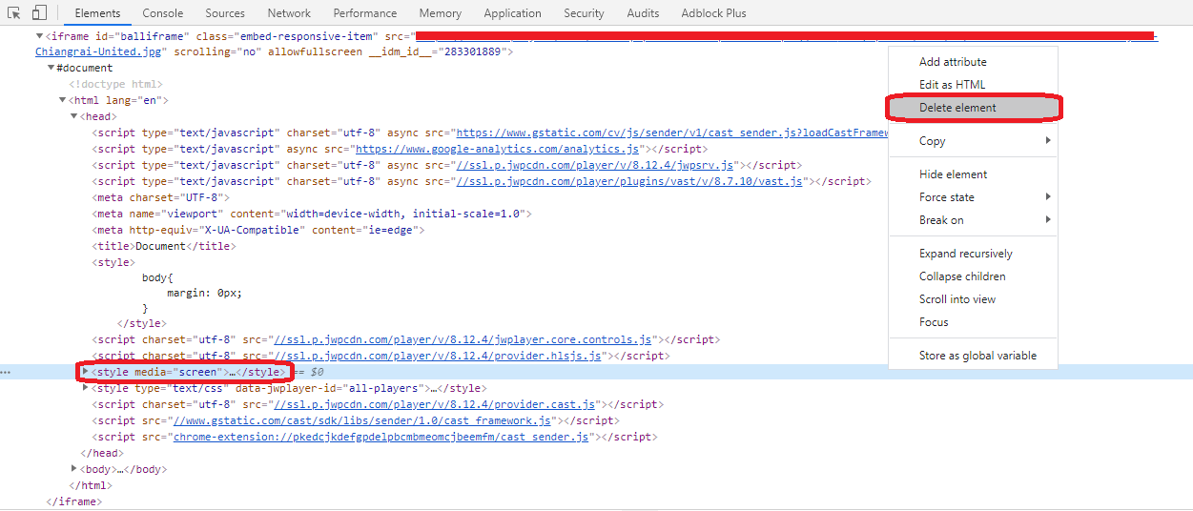The height and width of the screenshot is (511, 1193).
Task: Collapse the #document node
Action: tap(51, 69)
